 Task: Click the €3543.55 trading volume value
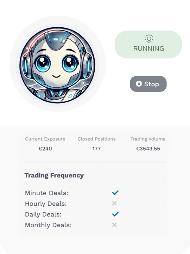[x=148, y=149]
